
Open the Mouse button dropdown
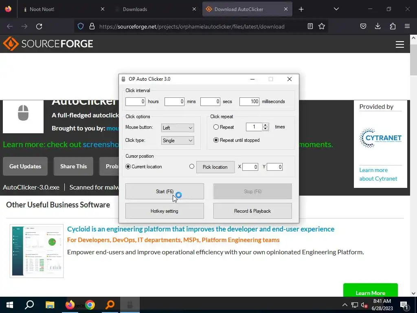tap(178, 128)
